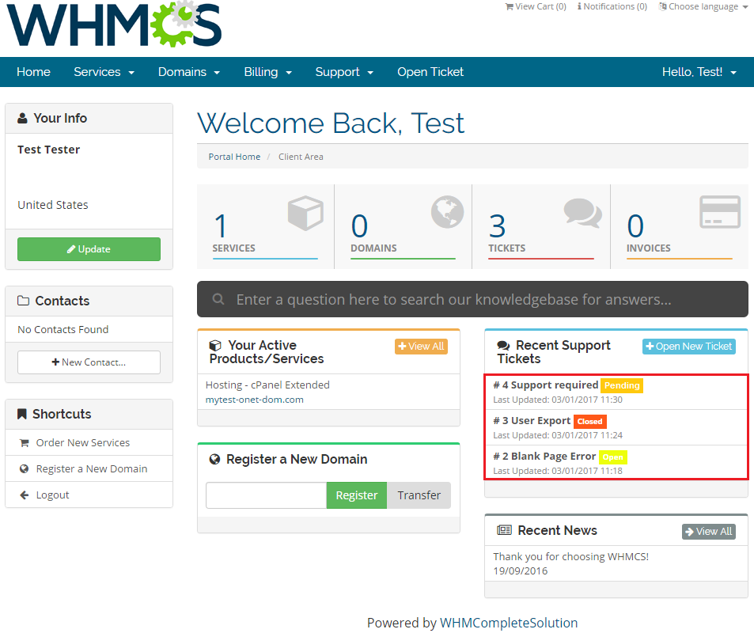Image resolution: width=754 pixels, height=633 pixels.
Task: Open ticket #2 Blank Page Error
Action: pos(544,456)
